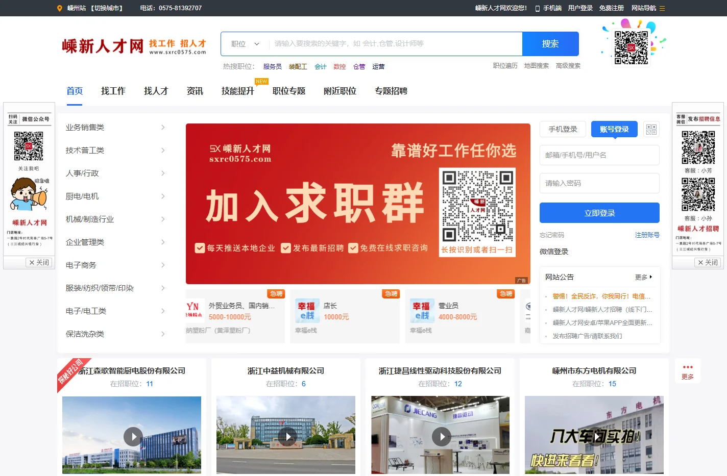Click the three-dot 更多 icon beside the company cards
The height and width of the screenshot is (476, 727).
coord(688,367)
